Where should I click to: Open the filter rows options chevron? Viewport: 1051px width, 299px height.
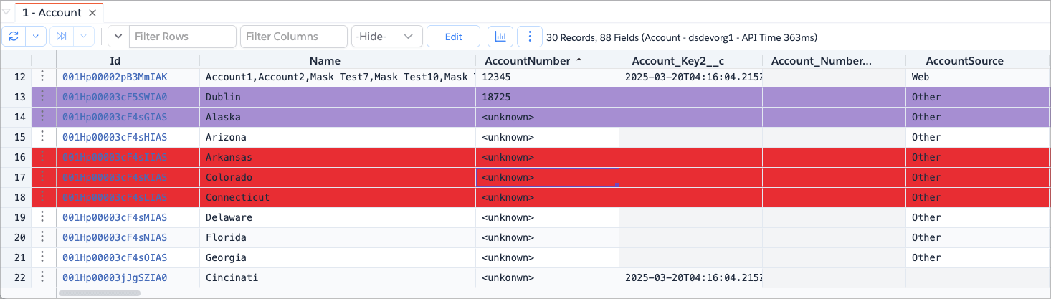118,37
